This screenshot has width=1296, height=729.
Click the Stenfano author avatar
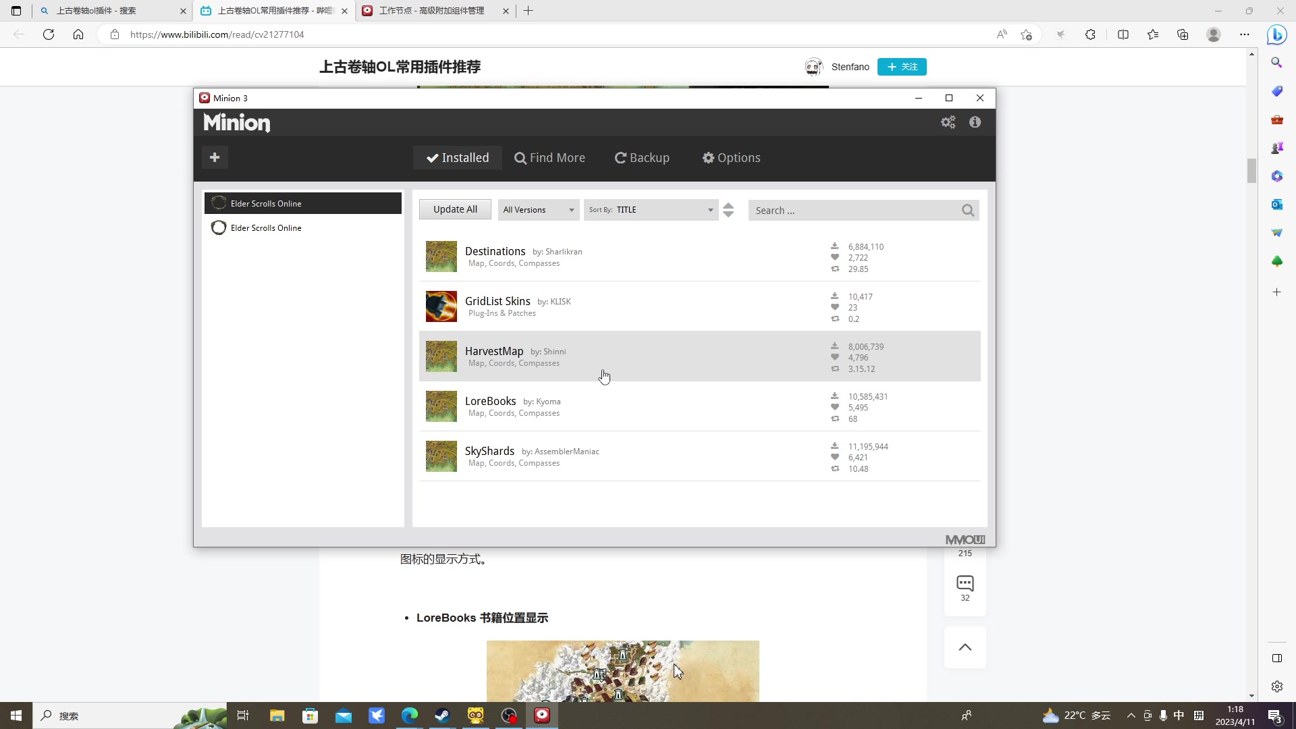coord(814,67)
